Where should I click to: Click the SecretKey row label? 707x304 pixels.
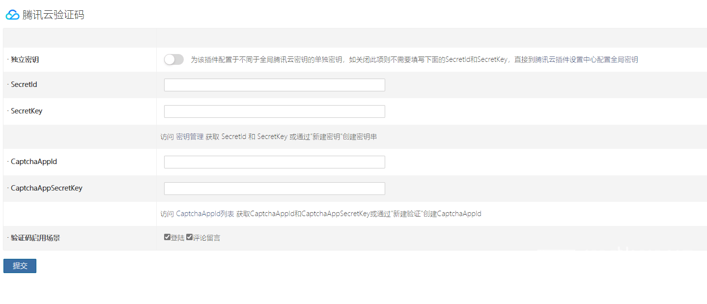coord(27,111)
